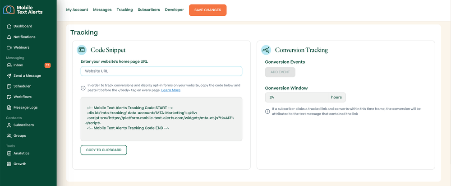Click the Mobile Text Alerts logo
Image resolution: width=451 pixels, height=186 pixels.
click(23, 9)
